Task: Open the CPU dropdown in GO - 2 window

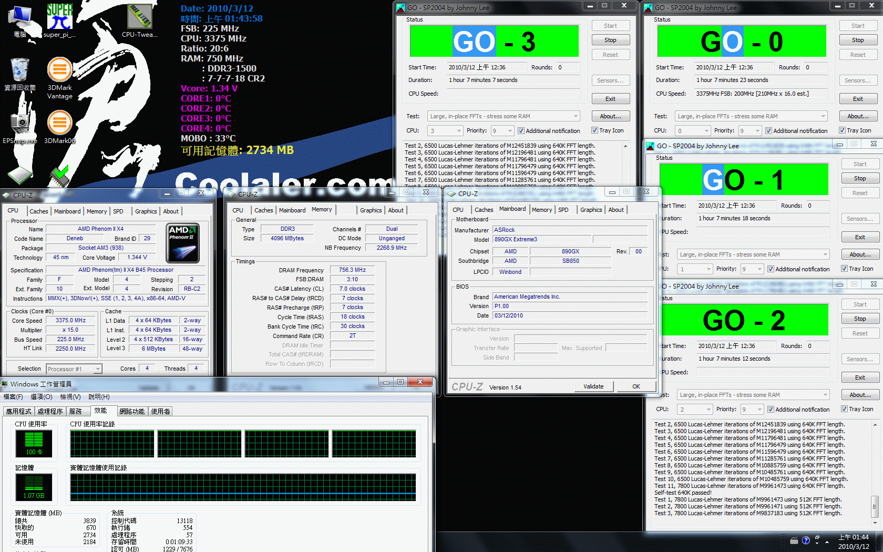Action: [x=695, y=409]
